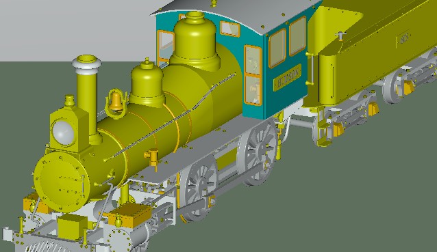This screenshot has width=437, height=252.
Task: Pick the handrail along the boiler
Action: [x=170, y=117]
